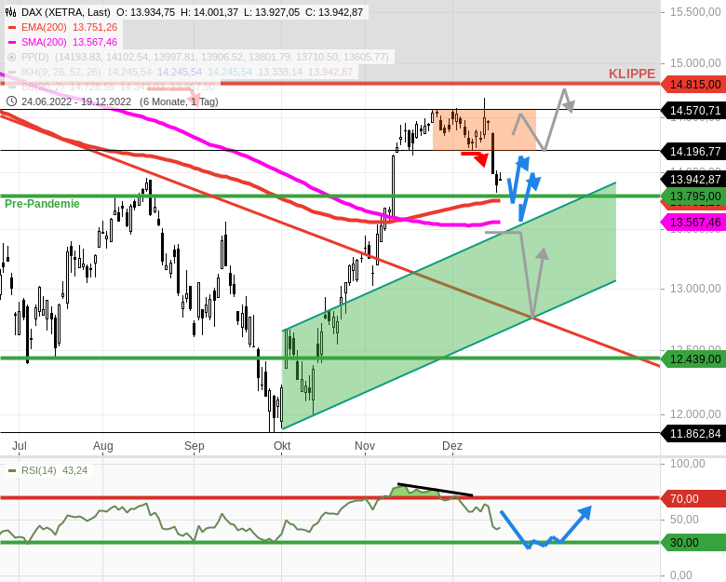Click the green RSI(14) legend swatch
This screenshot has width=726, height=582.
(12, 471)
